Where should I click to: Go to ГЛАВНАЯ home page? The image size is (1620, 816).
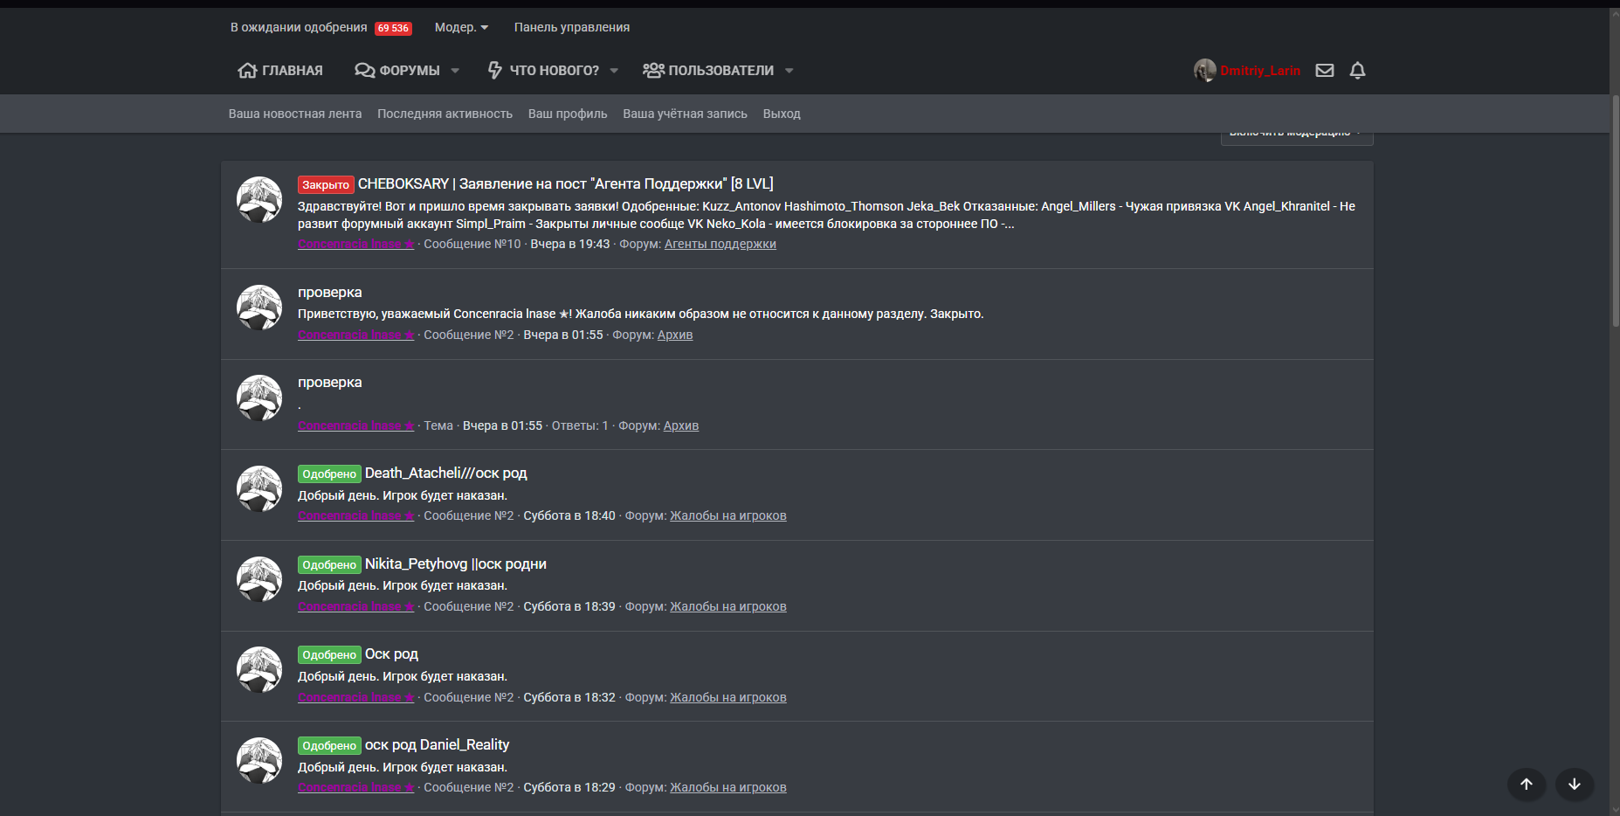[280, 71]
